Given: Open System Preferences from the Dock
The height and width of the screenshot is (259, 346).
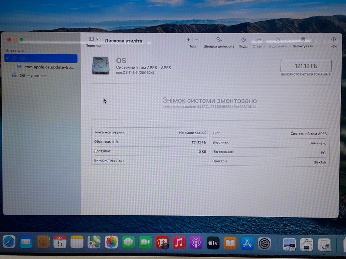Looking at the screenshot, I should click(x=264, y=243).
